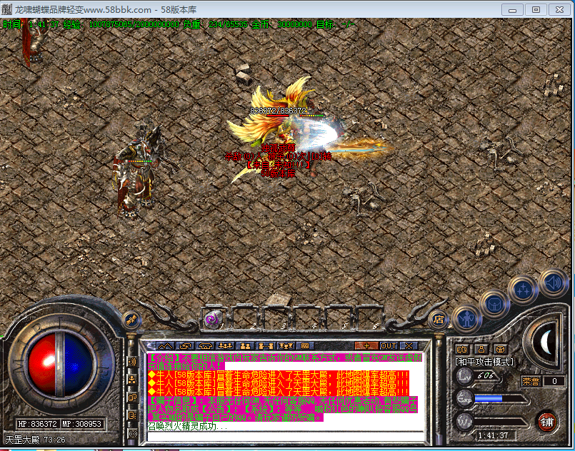Click the orange plus button in chat toolbar
Viewport: 575px width, 451px height.
(366, 345)
